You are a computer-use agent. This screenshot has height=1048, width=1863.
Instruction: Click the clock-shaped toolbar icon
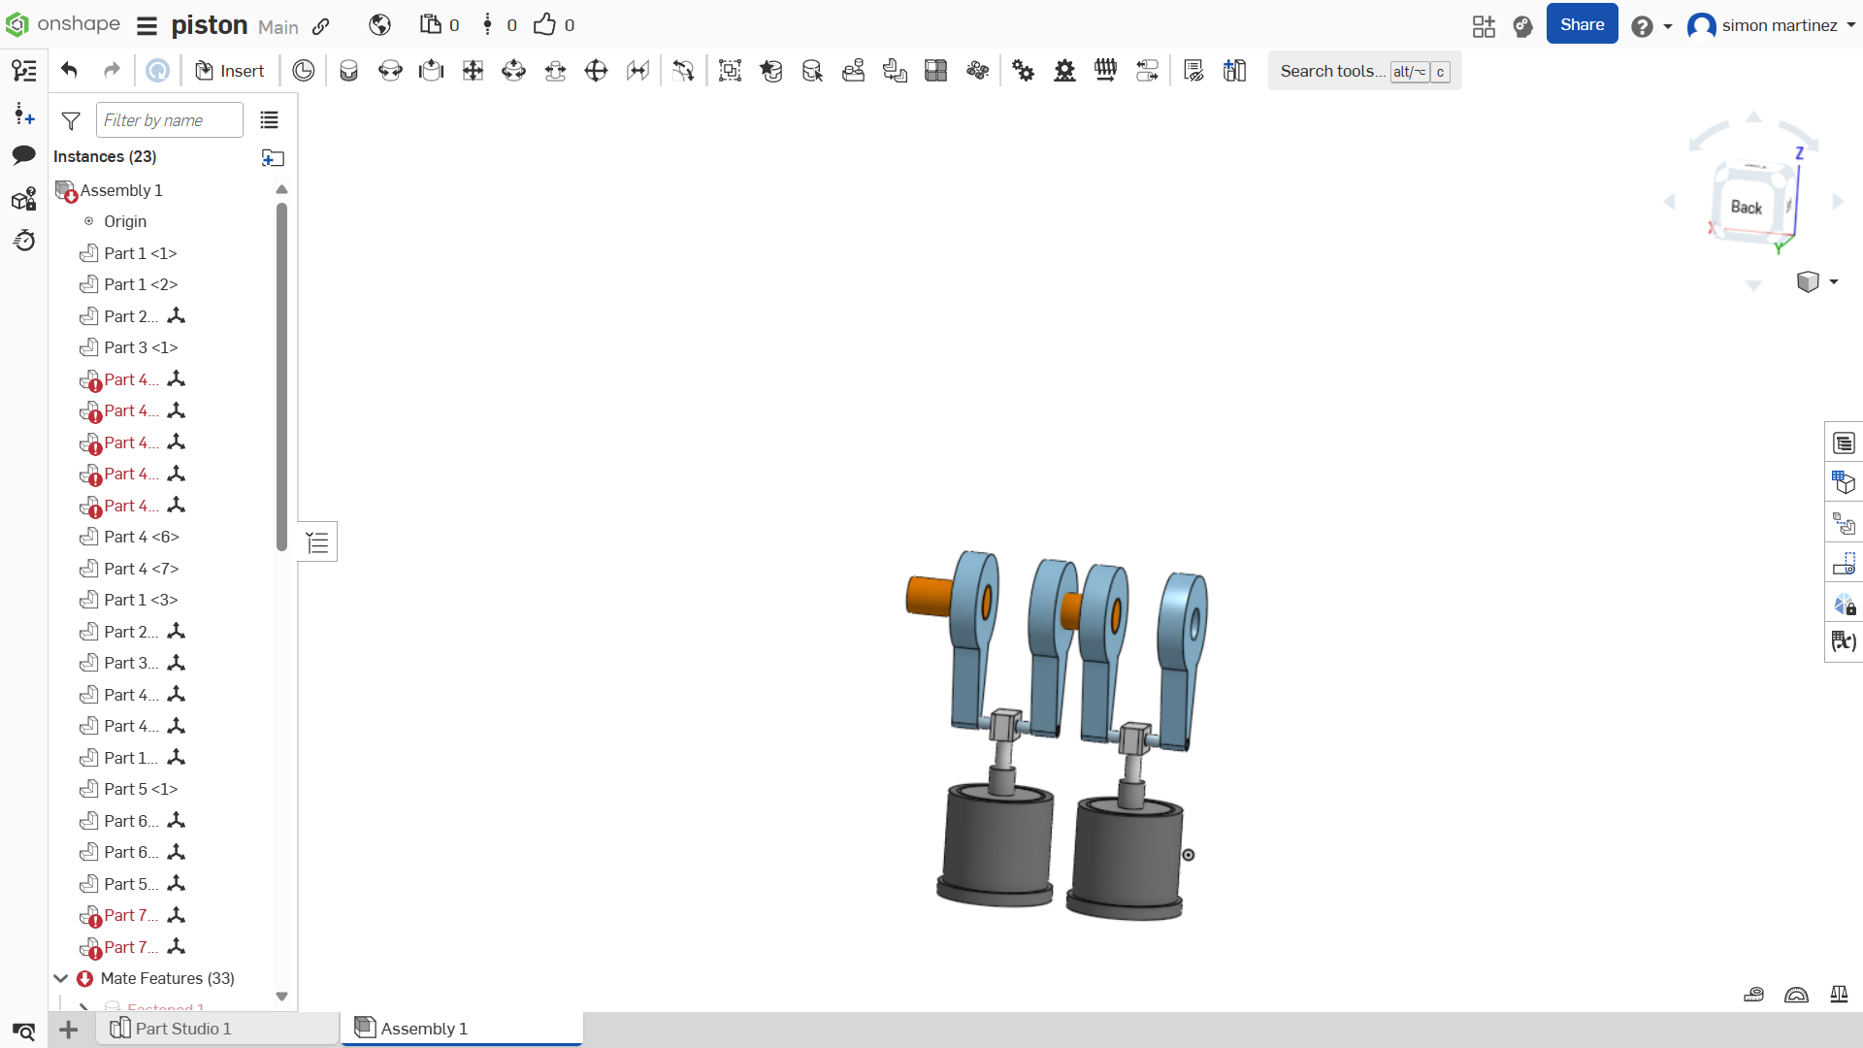click(304, 70)
